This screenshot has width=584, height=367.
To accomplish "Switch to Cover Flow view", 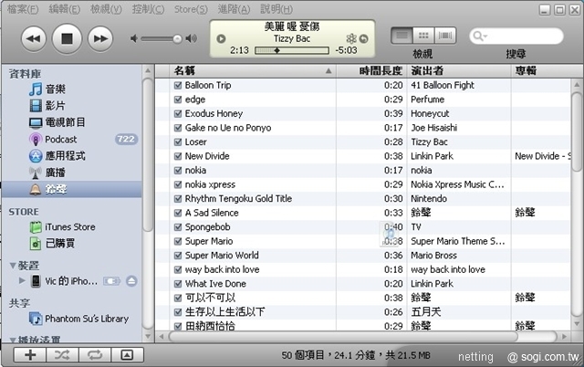I will [x=445, y=36].
